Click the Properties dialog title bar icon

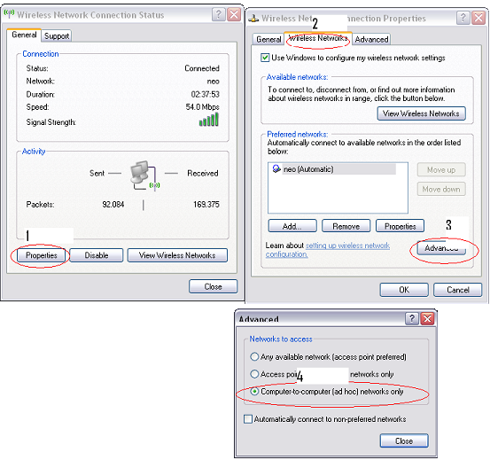(253, 18)
